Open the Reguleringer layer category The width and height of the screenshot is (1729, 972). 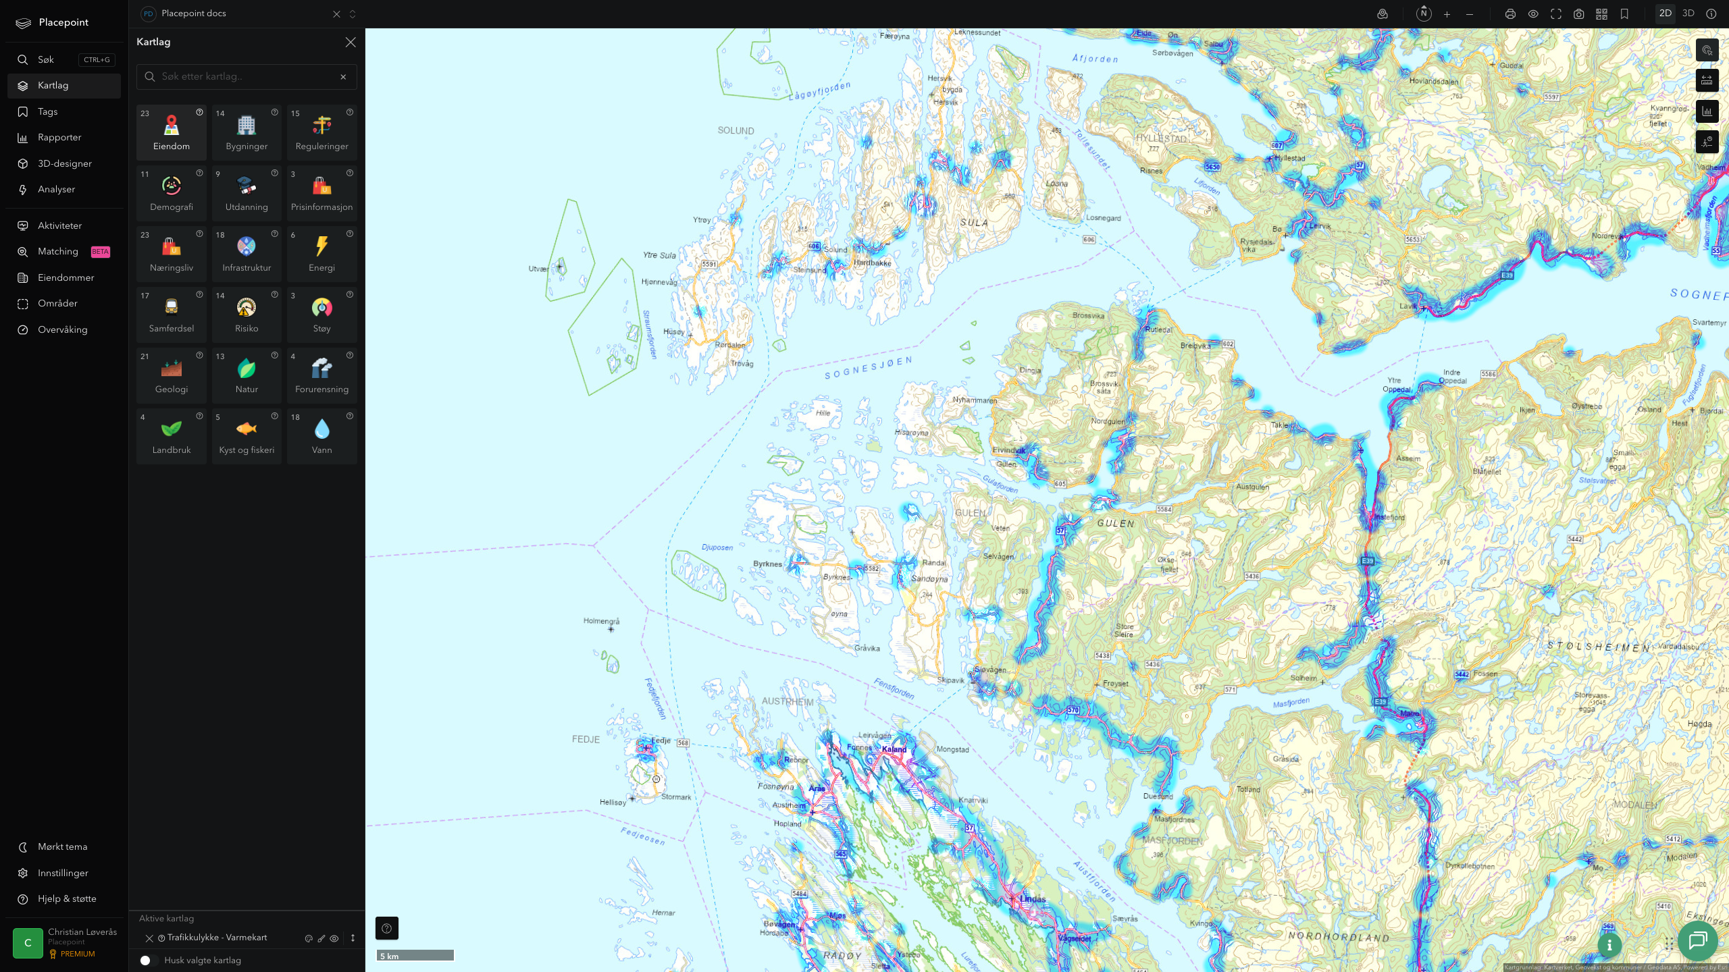[322, 132]
